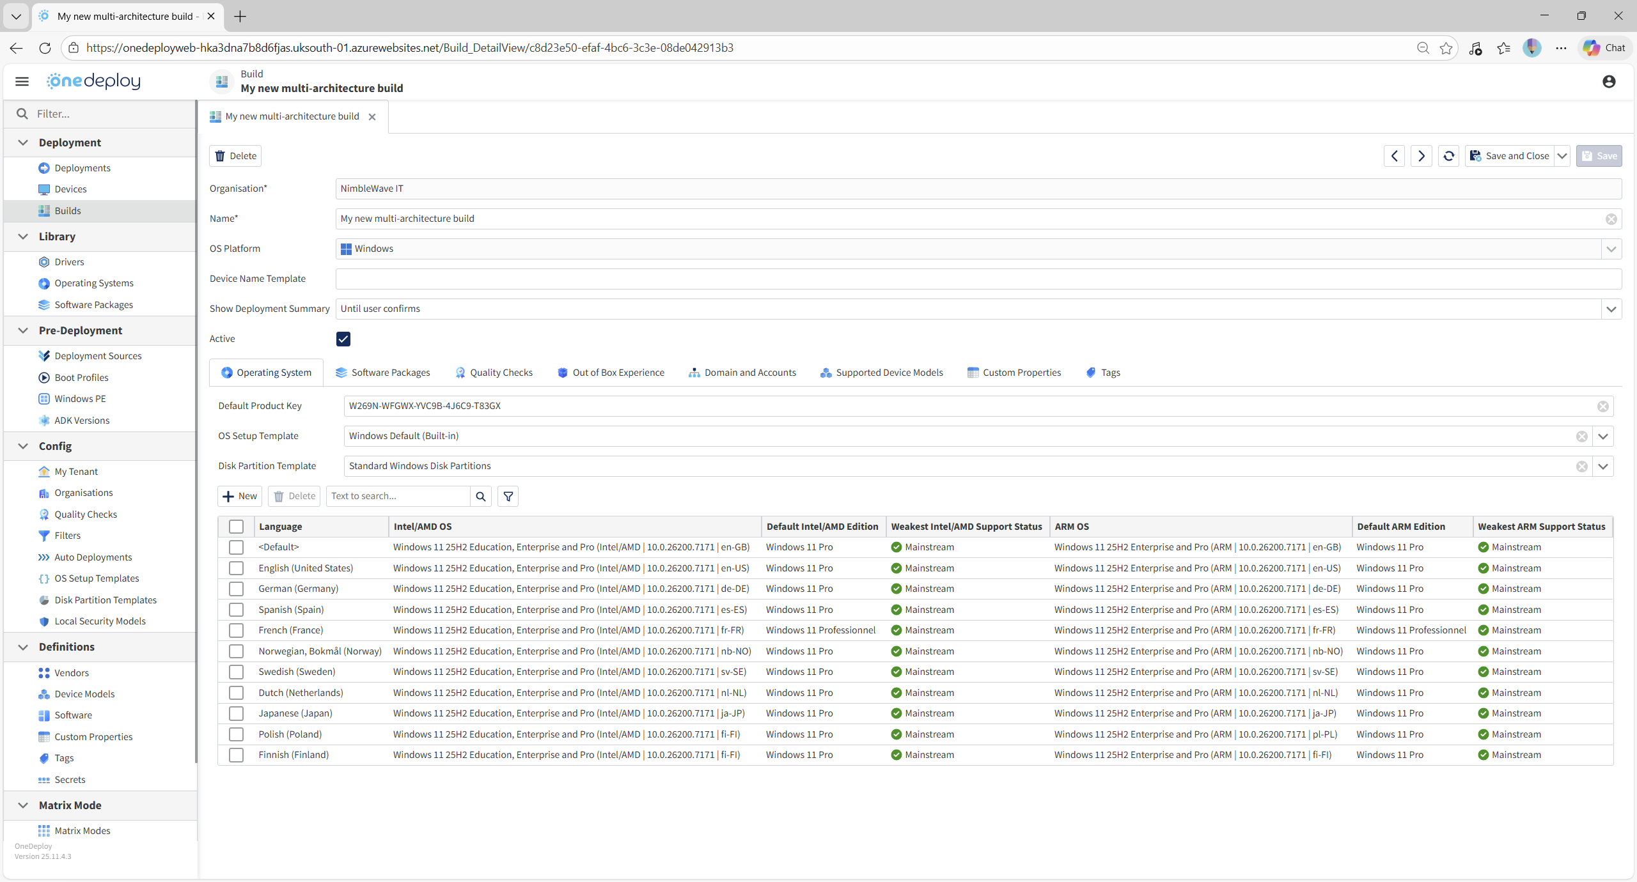
Task: Click the New button above the language table
Action: (x=239, y=496)
